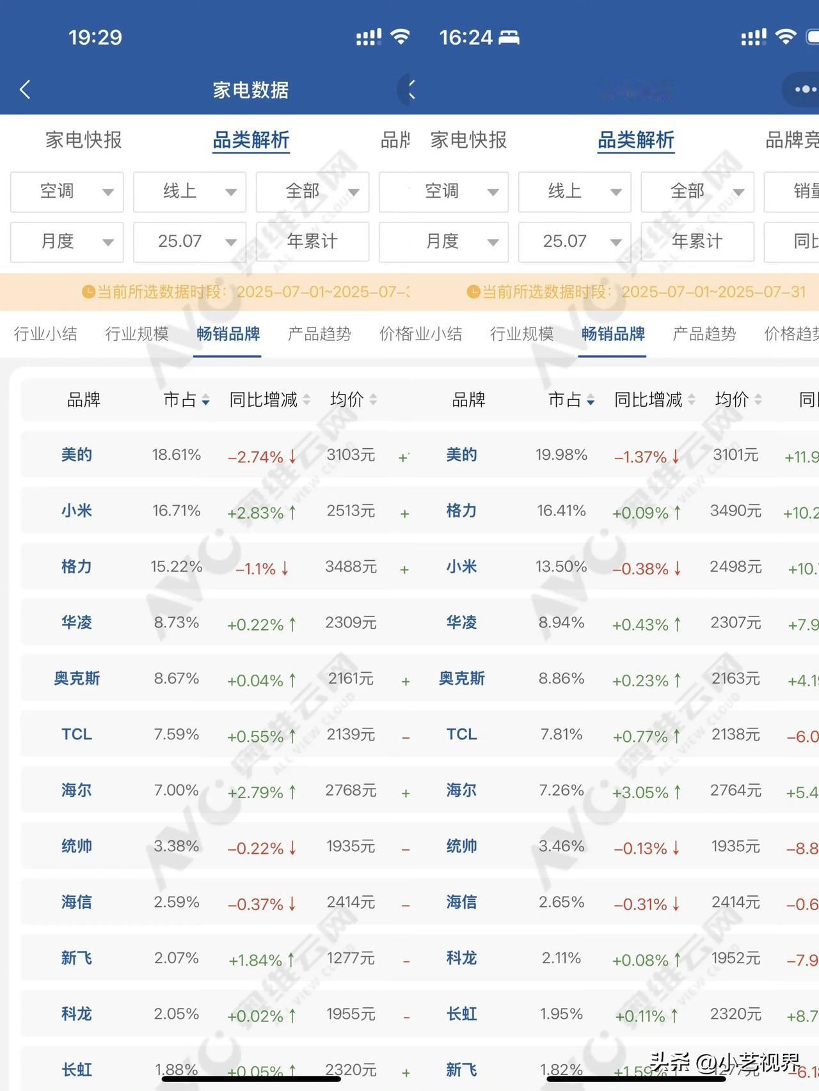Viewport: 819px width, 1091px height.
Task: Open the 全部 dropdown in left screenshot
Action: click(313, 191)
